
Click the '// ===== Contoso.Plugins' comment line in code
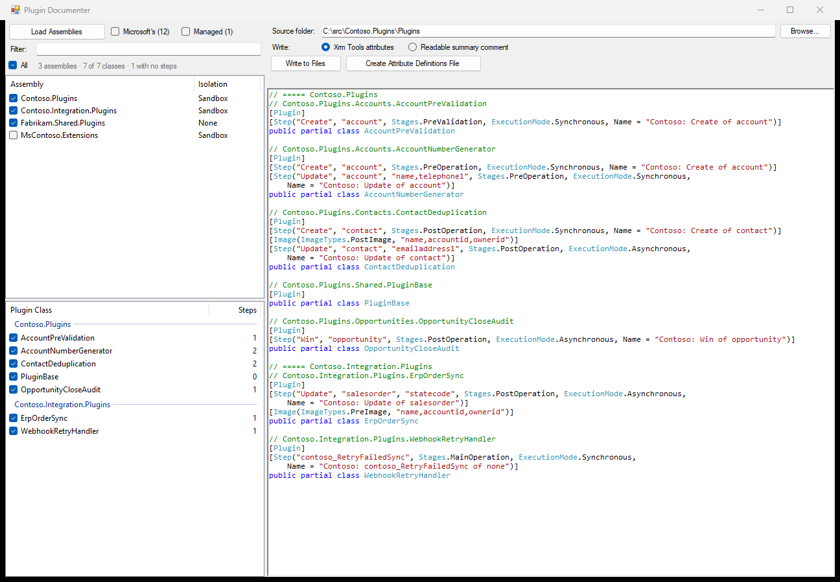(323, 95)
